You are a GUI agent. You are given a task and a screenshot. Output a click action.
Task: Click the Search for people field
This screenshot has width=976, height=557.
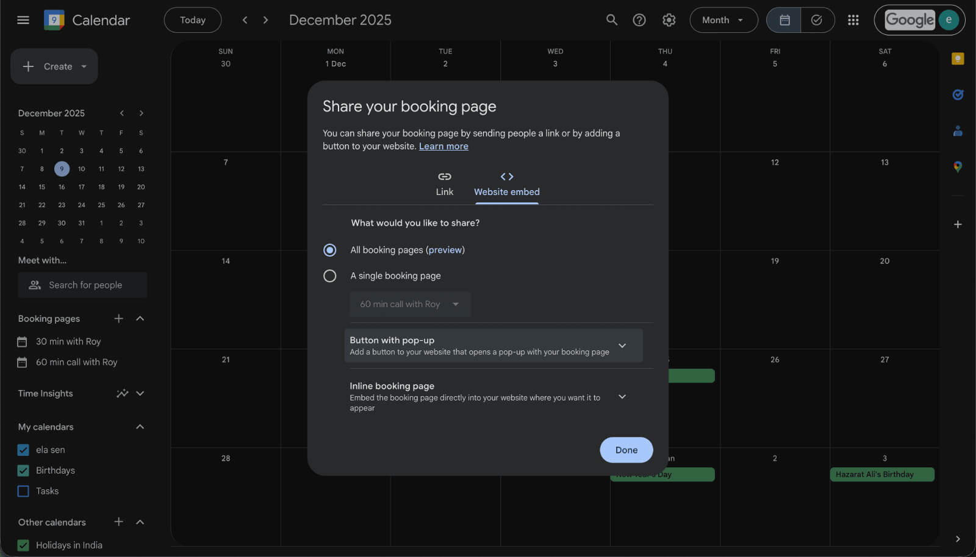(82, 285)
